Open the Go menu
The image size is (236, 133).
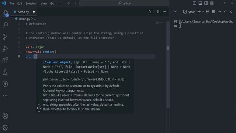(52, 3)
